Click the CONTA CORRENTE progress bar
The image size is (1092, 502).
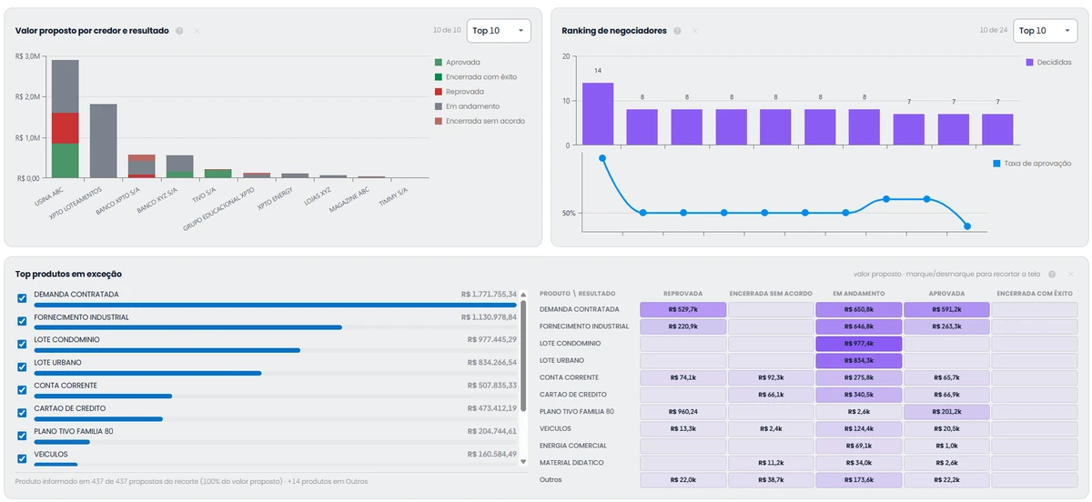276,396
